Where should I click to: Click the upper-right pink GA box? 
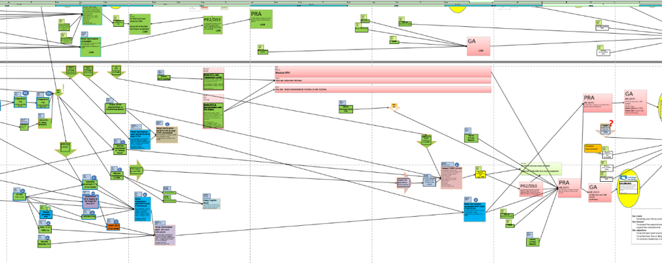635,101
